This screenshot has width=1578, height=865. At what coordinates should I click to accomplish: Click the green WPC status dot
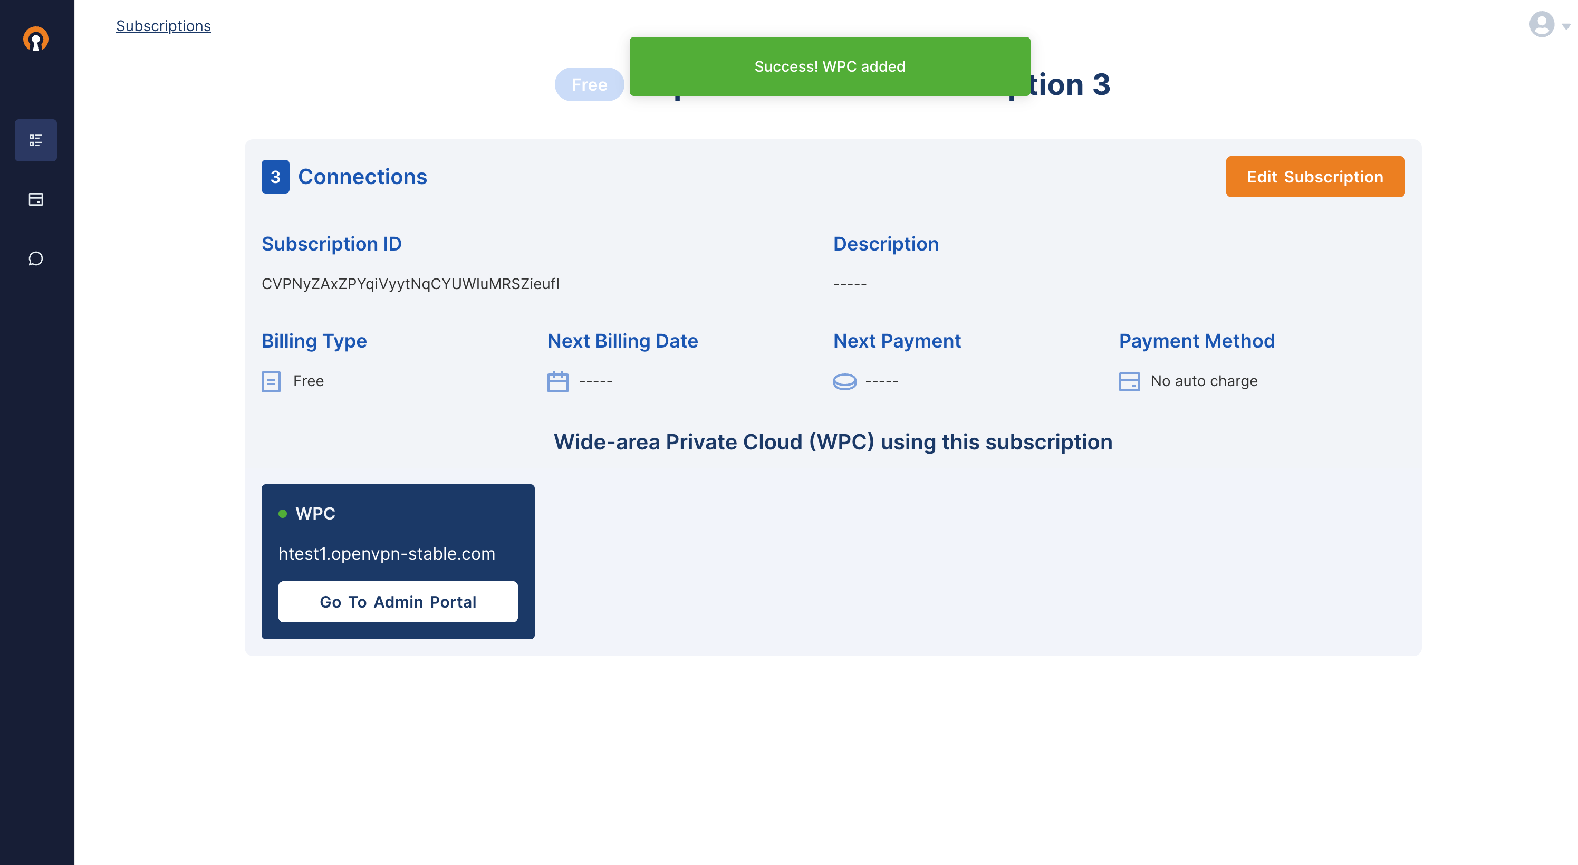point(282,514)
